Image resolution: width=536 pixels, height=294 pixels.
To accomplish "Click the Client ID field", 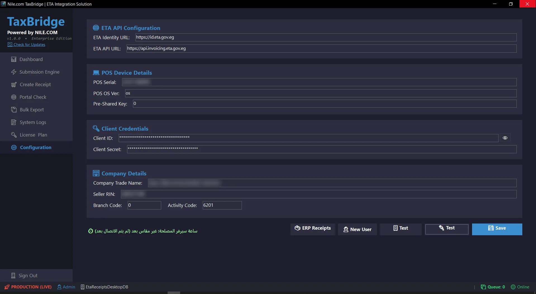I will 308,138.
